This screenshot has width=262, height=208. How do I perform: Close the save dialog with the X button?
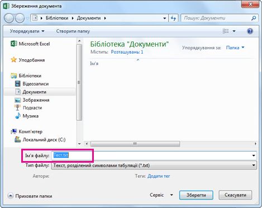point(250,4)
